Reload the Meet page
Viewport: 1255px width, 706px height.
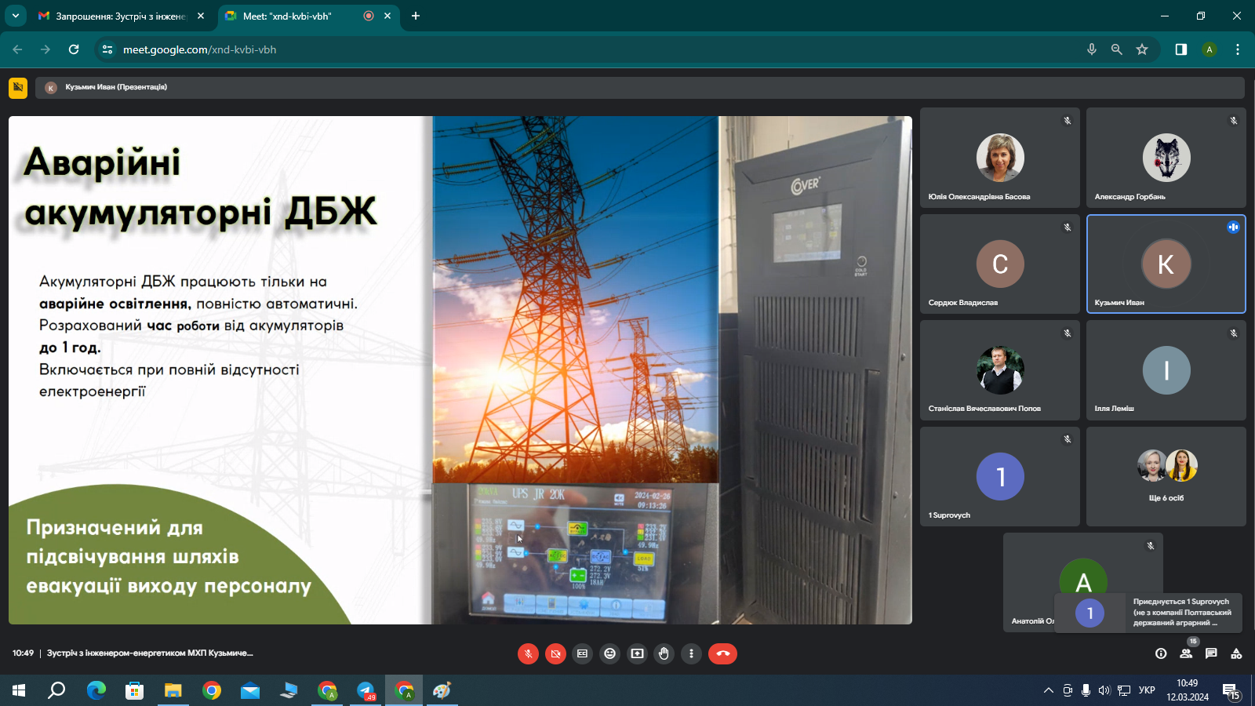coord(74,49)
